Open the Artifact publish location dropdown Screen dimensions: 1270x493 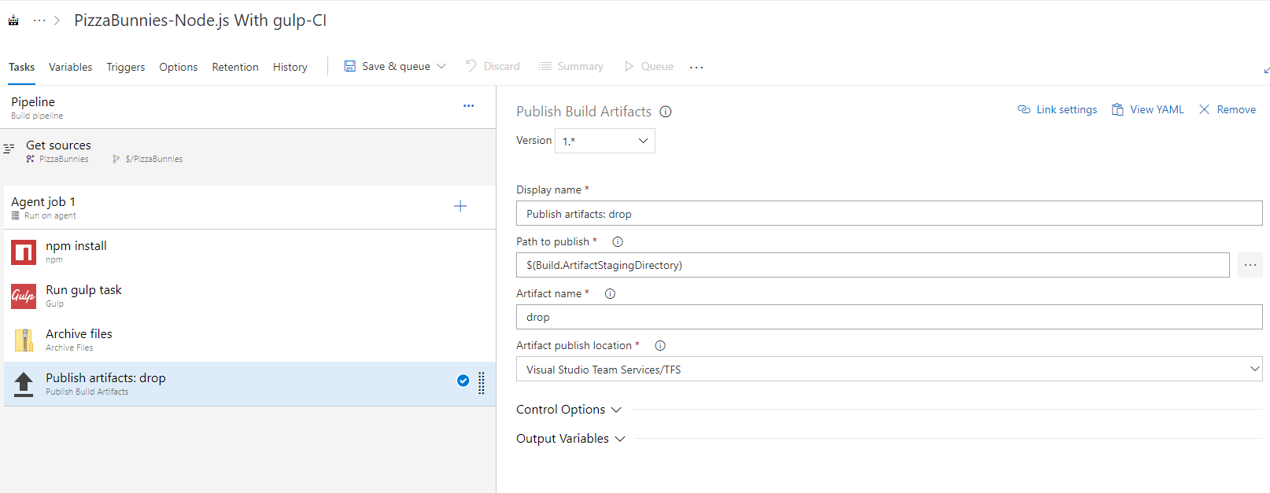[889, 369]
